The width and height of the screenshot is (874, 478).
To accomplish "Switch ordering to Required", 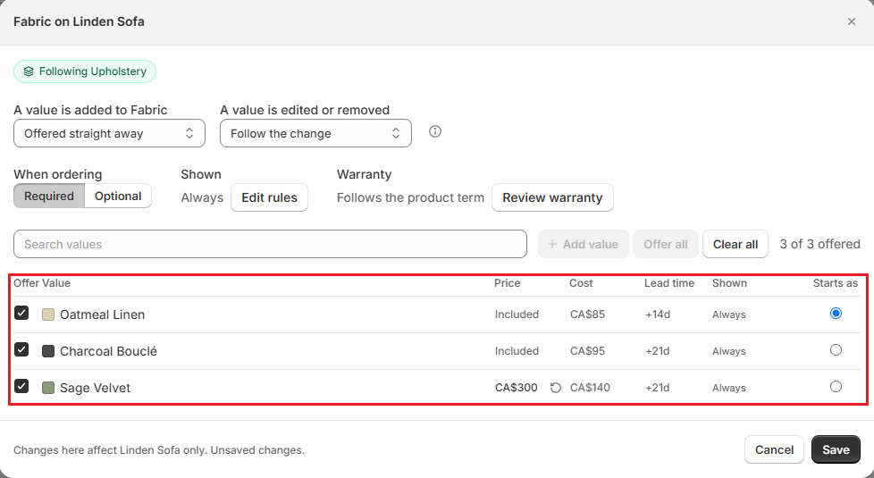I will point(49,196).
